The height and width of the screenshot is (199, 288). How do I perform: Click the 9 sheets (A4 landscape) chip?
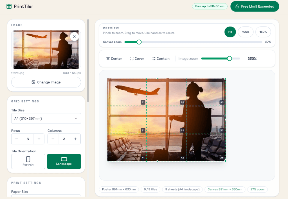182,189
